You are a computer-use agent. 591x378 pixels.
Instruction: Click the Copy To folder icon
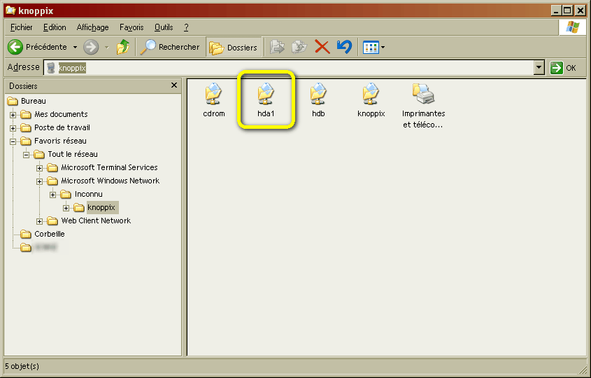[x=299, y=47]
